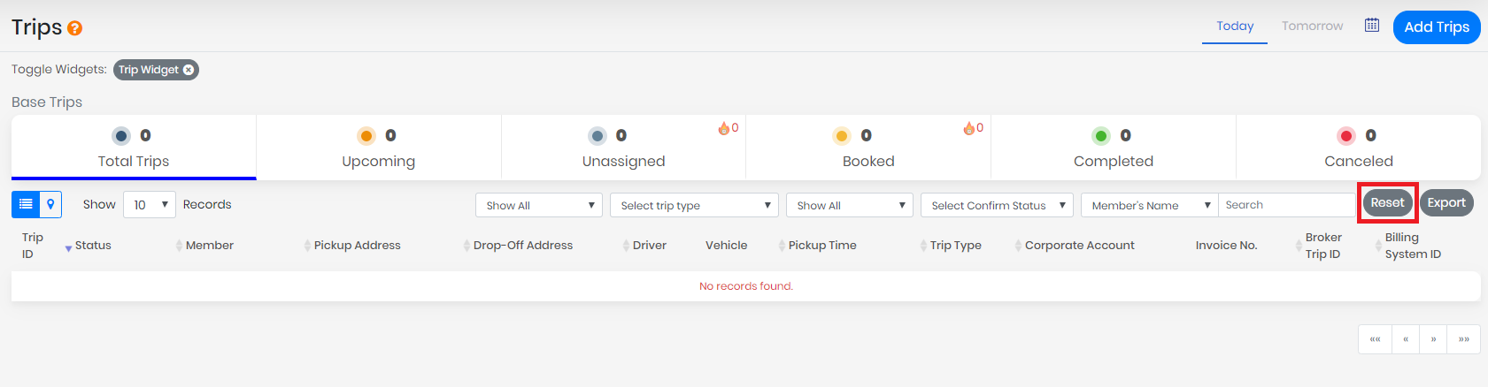Open the Select Confirm Status dropdown
The image size is (1488, 387).
[997, 205]
